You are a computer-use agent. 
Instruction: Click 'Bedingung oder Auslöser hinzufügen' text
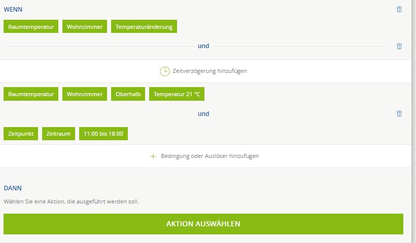click(x=210, y=156)
